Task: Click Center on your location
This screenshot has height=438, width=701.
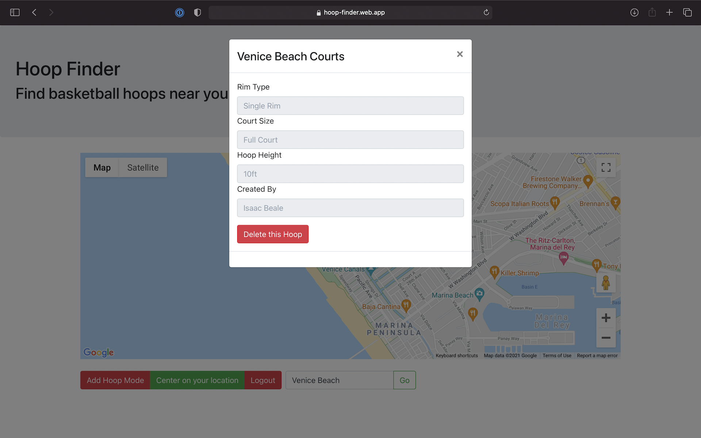Action: (197, 380)
